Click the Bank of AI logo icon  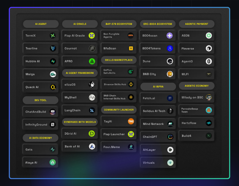click(92, 146)
